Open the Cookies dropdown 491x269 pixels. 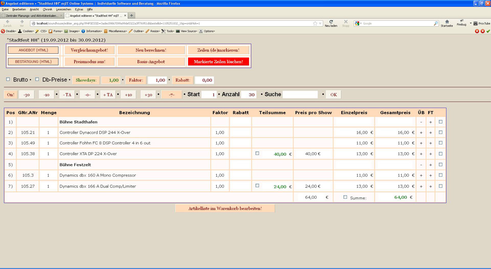[x=26, y=31]
